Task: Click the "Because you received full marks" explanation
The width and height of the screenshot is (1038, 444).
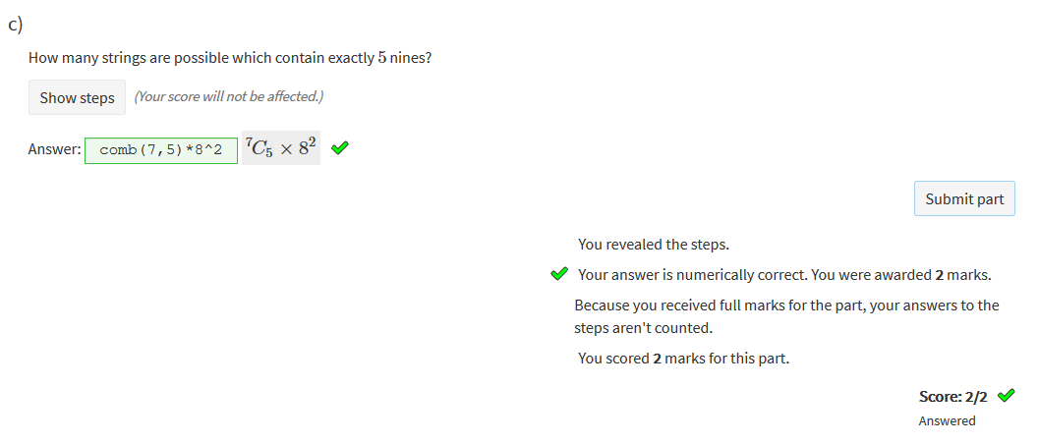Action: [786, 316]
